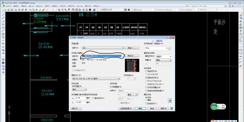Select landscape orientation radio 横向
The height and width of the screenshot is (122, 244).
point(146,100)
